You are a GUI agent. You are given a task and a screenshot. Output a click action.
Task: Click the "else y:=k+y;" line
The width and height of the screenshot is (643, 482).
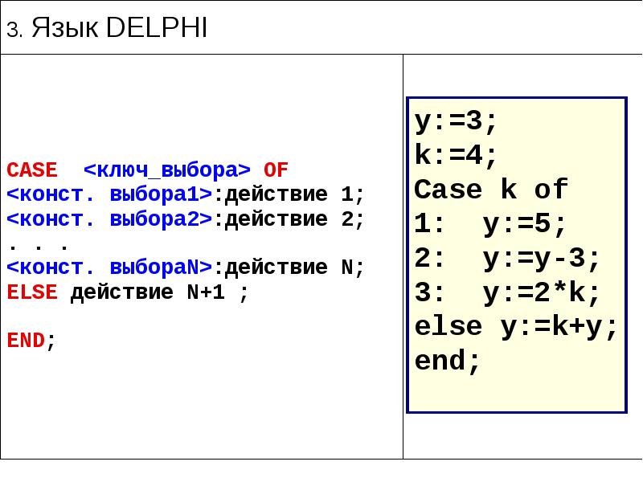click(x=516, y=327)
